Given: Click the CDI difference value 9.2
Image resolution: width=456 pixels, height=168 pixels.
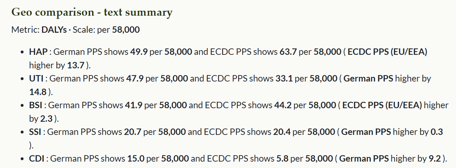Looking at the screenshot, I should coord(435,158).
